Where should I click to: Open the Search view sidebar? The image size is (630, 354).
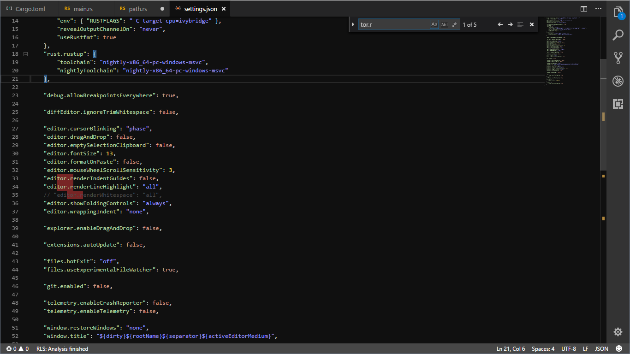tap(618, 35)
